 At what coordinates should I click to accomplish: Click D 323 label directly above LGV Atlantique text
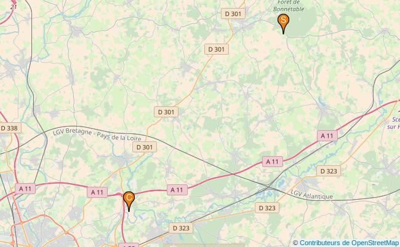[x=329, y=171]
